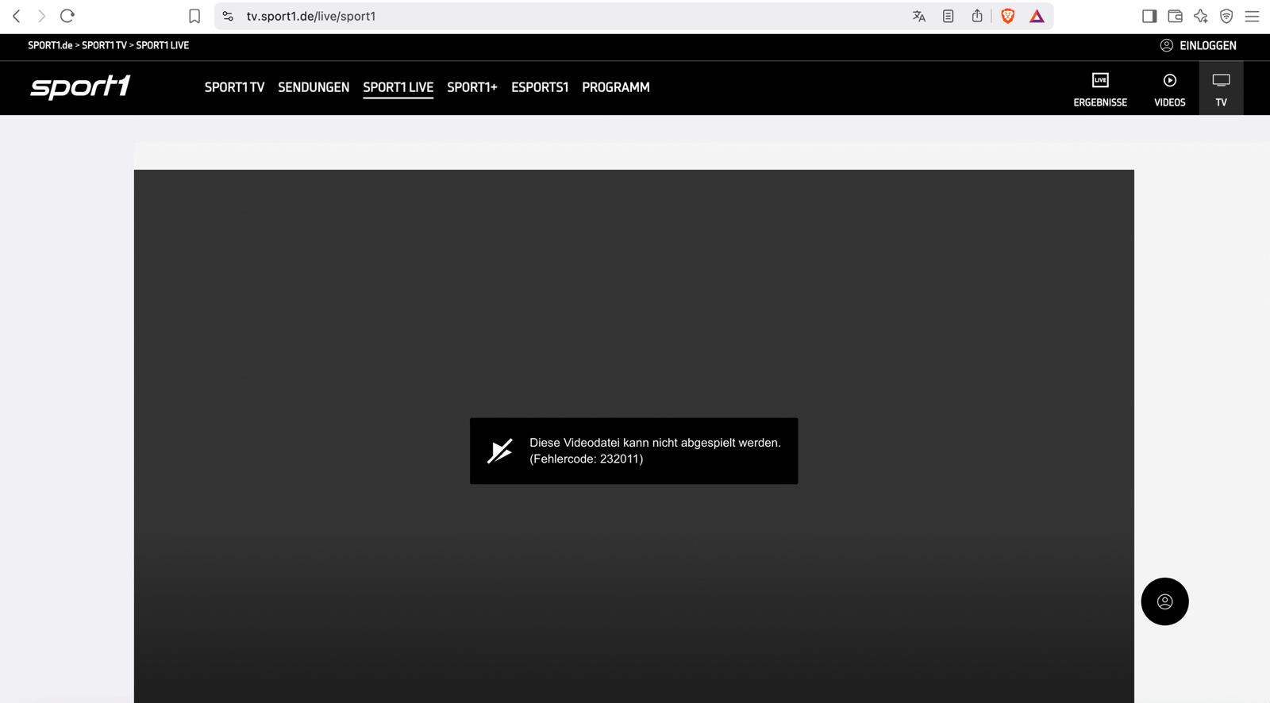This screenshot has height=703, width=1270.
Task: Click the SPORT1 LIVE breadcrumb link
Action: 162,45
